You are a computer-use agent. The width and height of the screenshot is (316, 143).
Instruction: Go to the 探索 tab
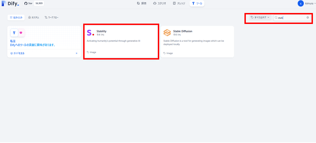coord(142,3)
